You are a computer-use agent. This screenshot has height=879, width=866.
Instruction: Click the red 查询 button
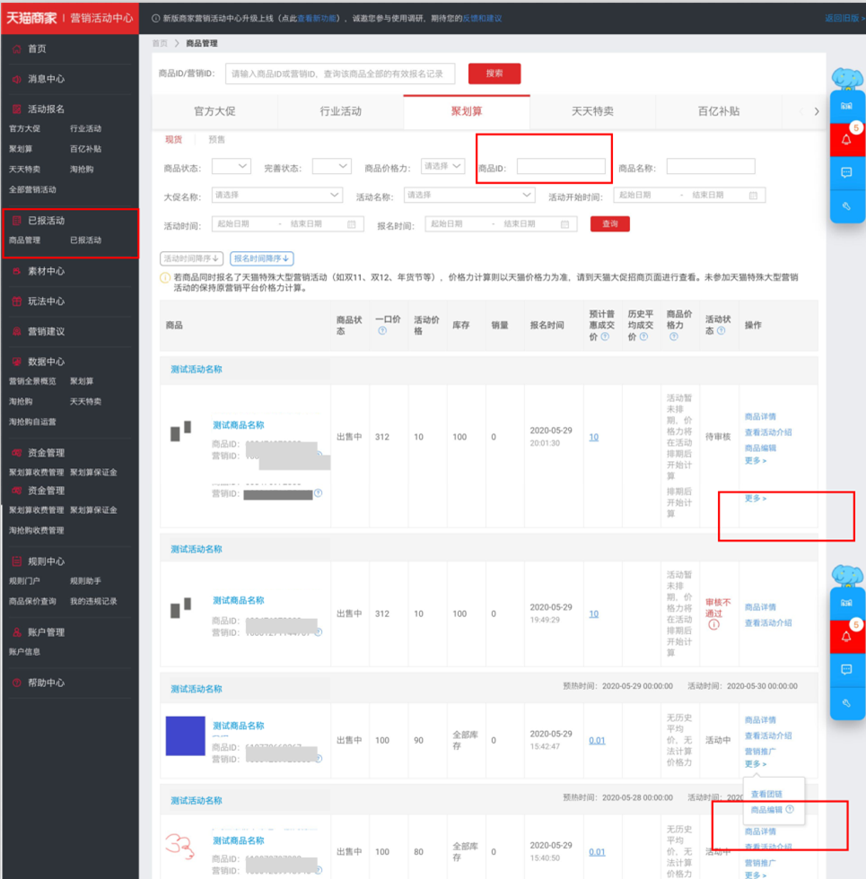pos(609,223)
